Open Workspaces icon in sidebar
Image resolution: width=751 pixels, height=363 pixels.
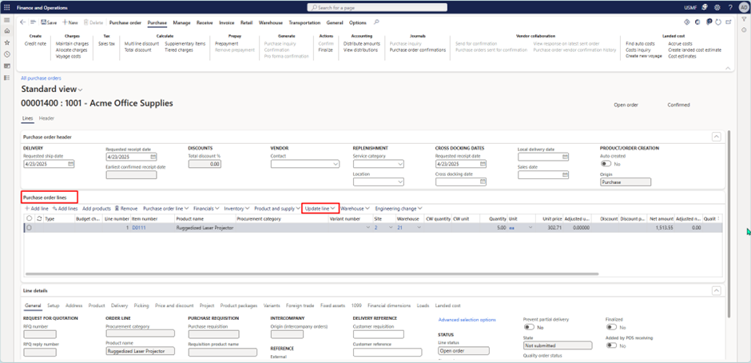click(x=6, y=66)
